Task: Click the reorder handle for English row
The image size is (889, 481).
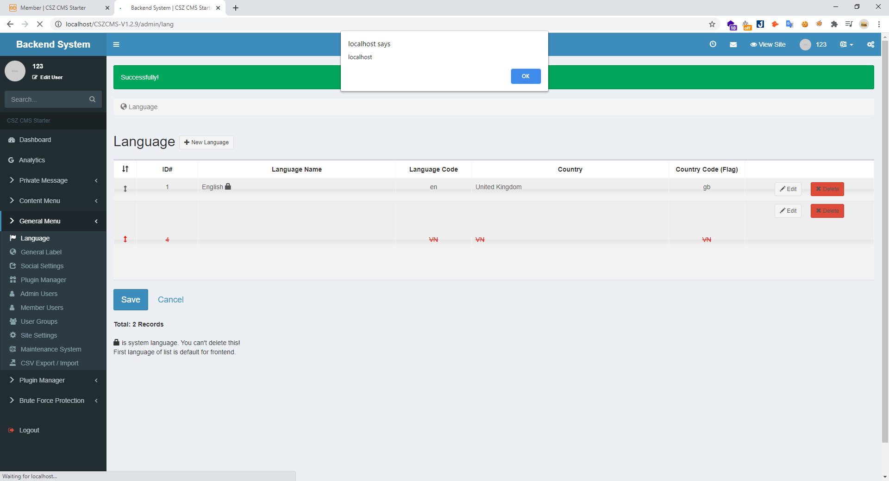Action: (x=125, y=189)
